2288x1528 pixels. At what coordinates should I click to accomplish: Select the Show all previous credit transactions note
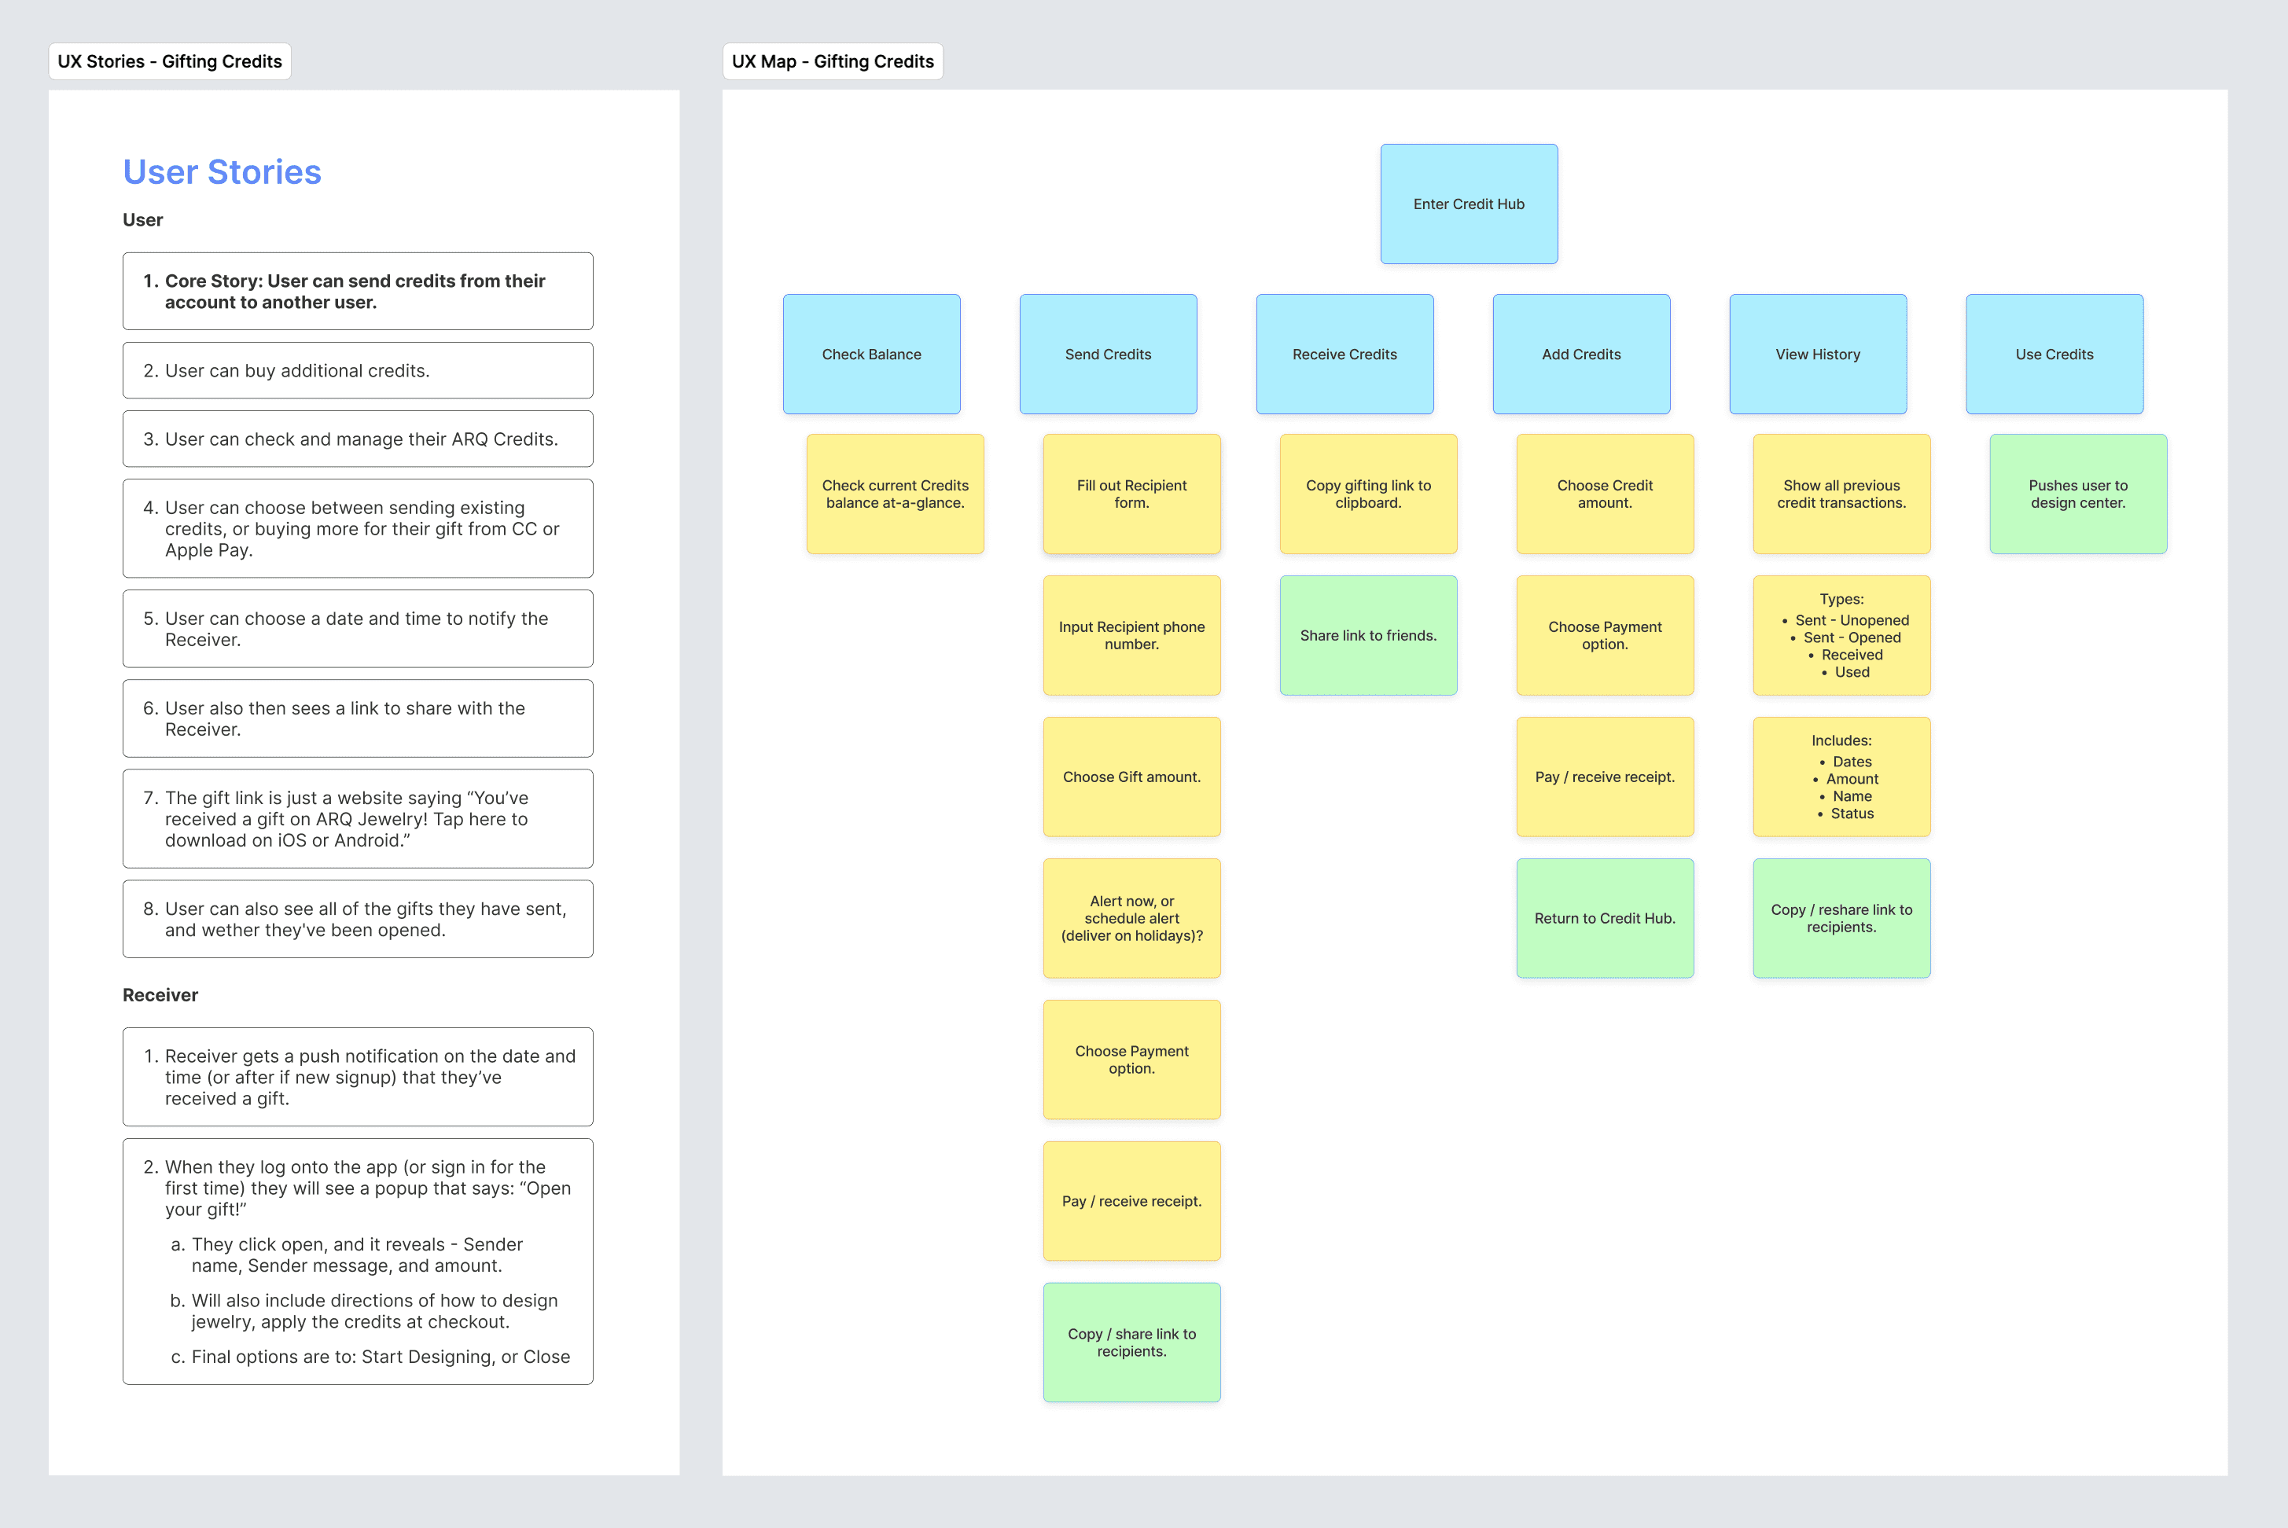click(1841, 494)
